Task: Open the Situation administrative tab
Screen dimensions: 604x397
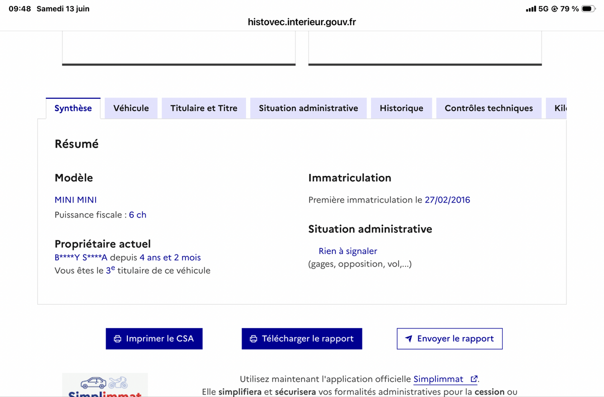Action: pyautogui.click(x=309, y=108)
